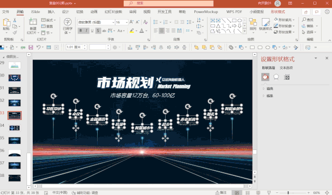This screenshot has width=332, height=195.
Task: Toggle Underline formatting
Action: 92,31
